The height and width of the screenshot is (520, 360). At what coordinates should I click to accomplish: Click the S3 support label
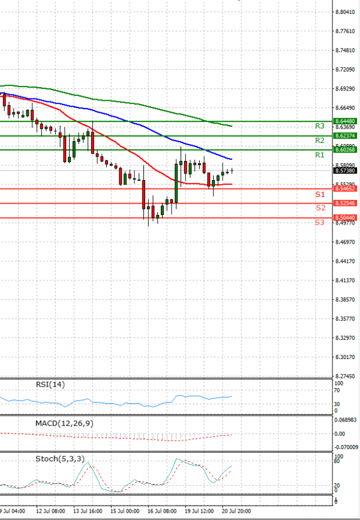click(x=320, y=222)
